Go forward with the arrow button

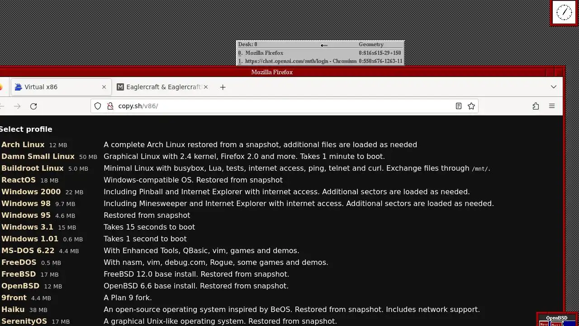(17, 106)
